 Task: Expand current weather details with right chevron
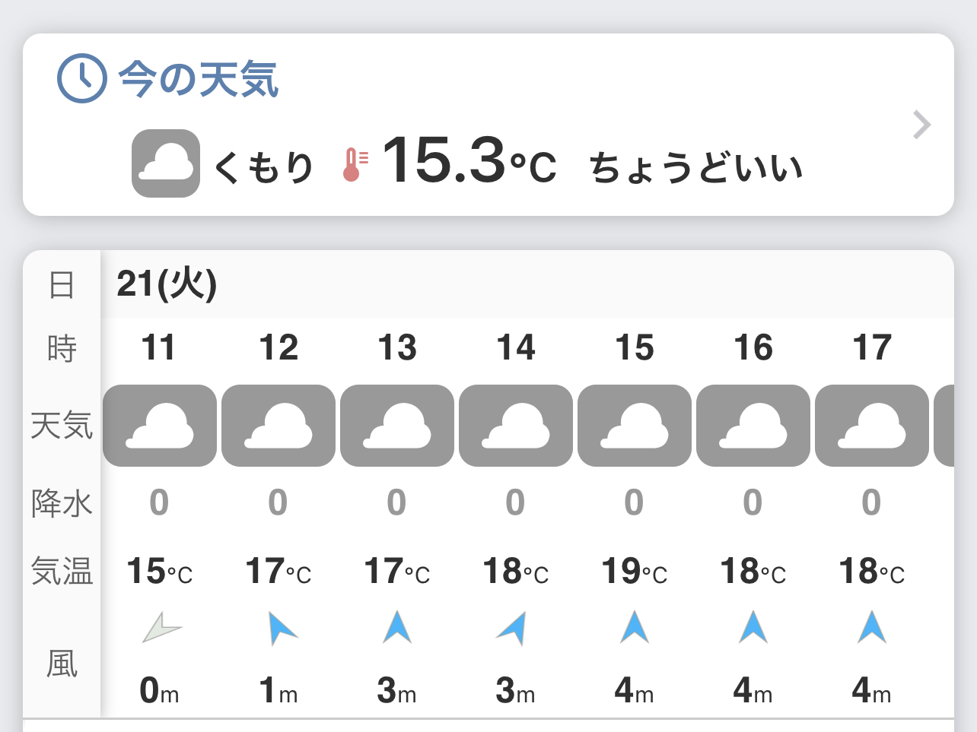coord(921,125)
